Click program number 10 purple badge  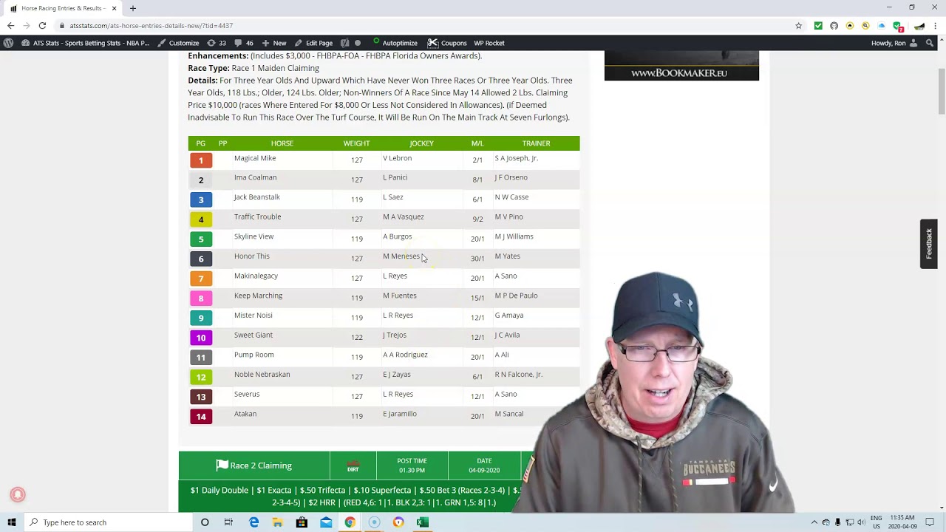pos(200,338)
